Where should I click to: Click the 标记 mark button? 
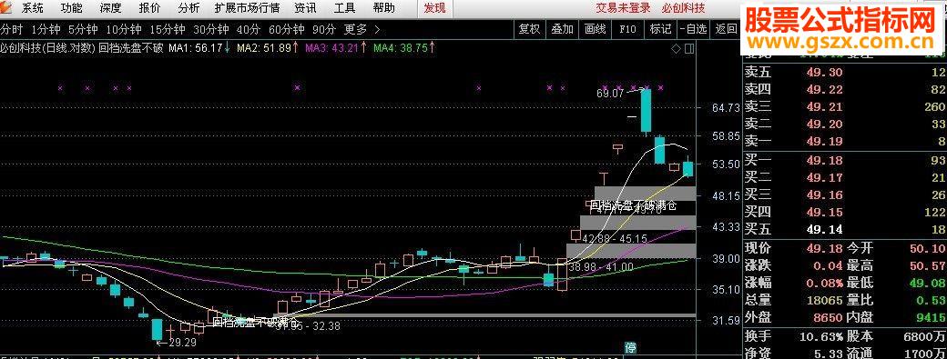pos(660,29)
